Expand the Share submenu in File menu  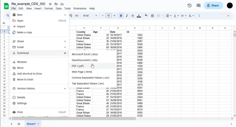(40, 41)
